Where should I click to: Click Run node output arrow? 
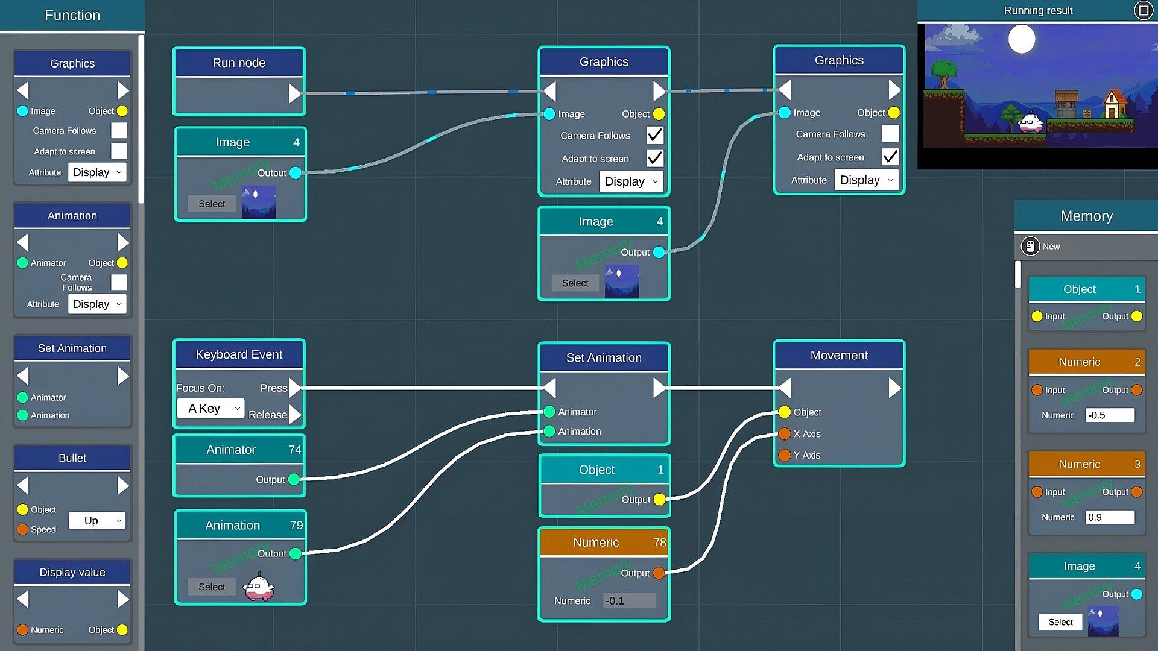pos(294,93)
